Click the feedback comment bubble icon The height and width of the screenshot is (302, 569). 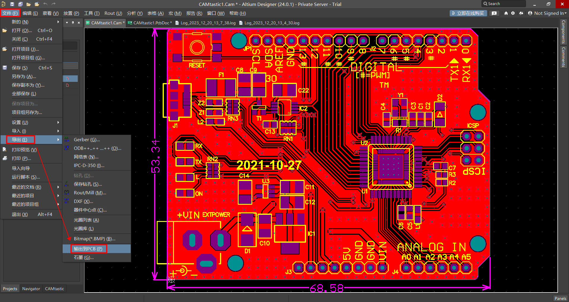[x=494, y=13]
